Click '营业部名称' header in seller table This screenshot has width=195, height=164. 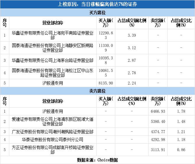[53, 101]
